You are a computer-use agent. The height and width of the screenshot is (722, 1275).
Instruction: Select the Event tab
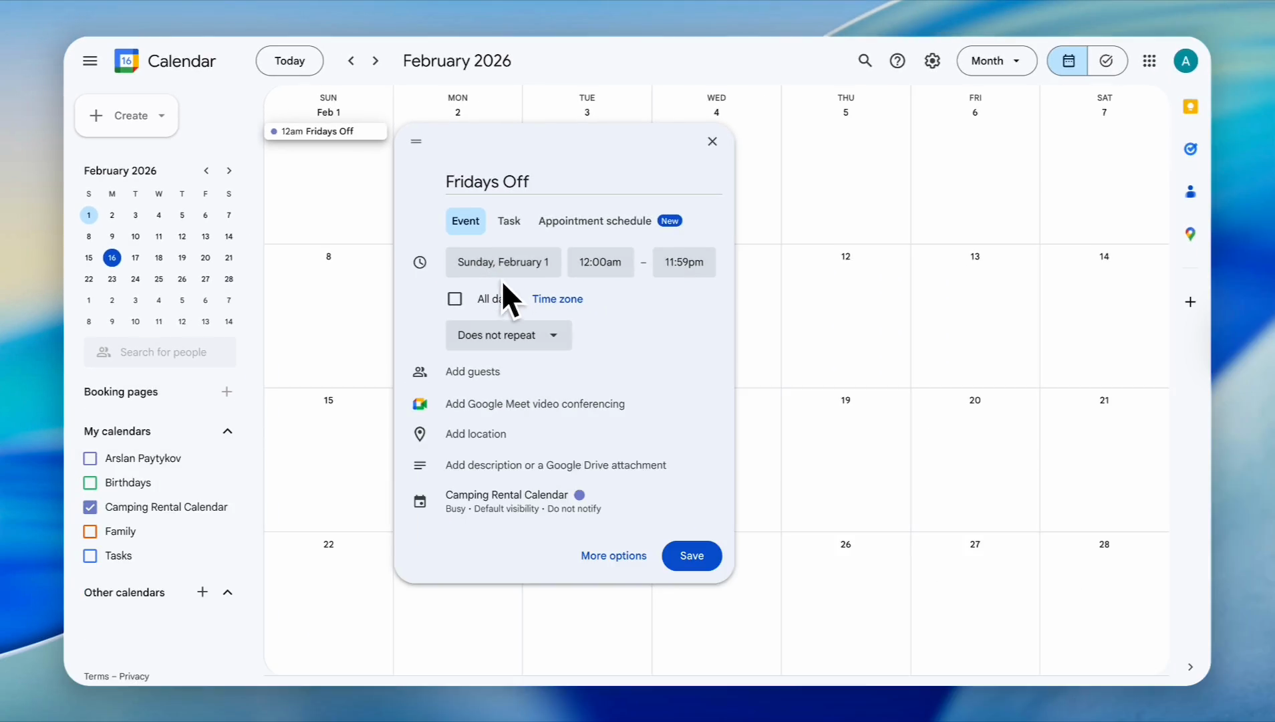click(465, 221)
